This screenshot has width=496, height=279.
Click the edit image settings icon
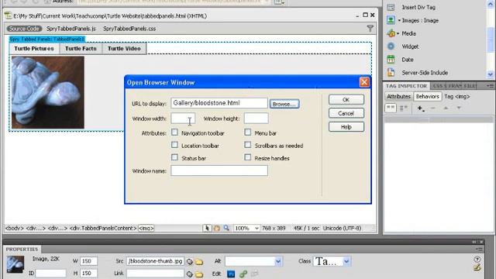pyautogui.click(x=243, y=274)
